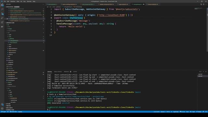Open the View menu
Image resolution: width=208 pixels, height=117 pixels.
[18, 1]
